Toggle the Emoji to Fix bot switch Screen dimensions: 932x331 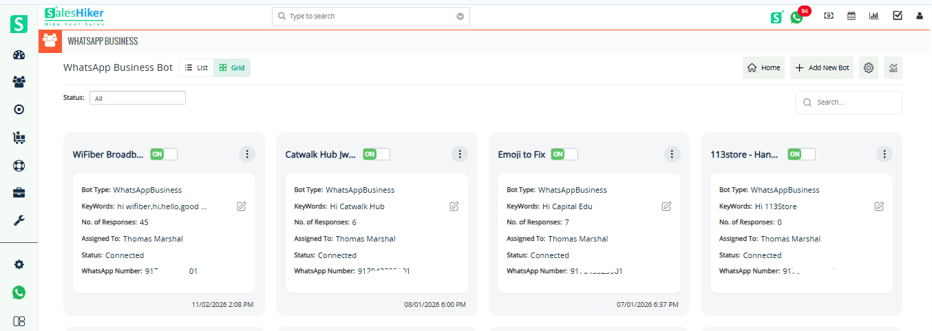click(x=564, y=154)
